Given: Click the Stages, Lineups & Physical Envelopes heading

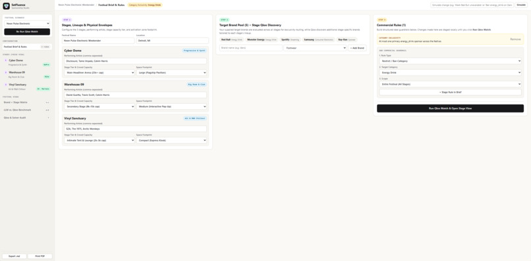Looking at the screenshot, I should coord(87,25).
